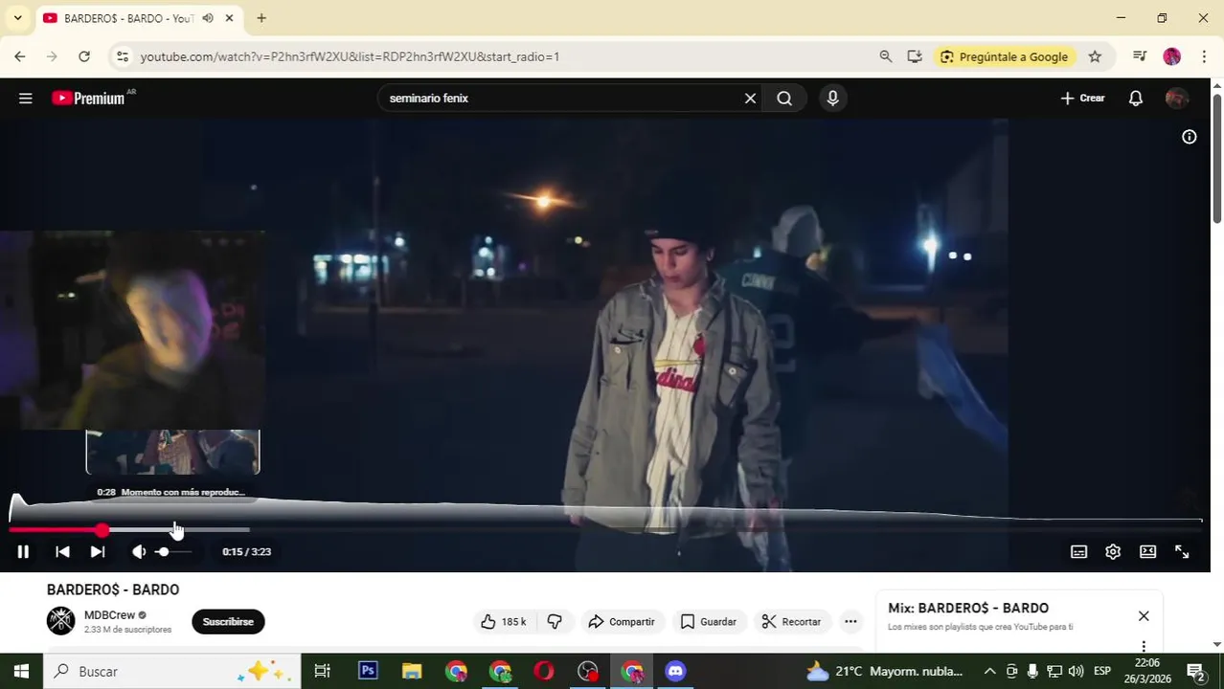
Task: Open Mix playlist vertical dots options
Action: click(x=1144, y=646)
